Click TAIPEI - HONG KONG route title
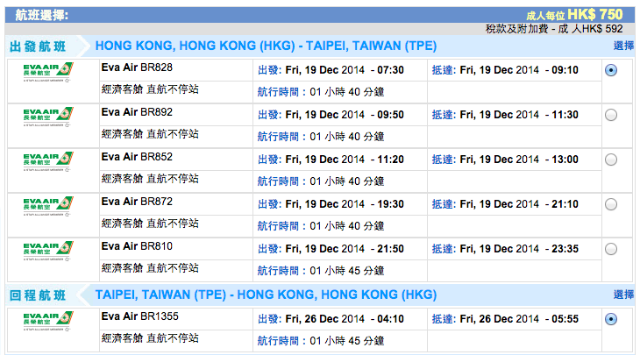The image size is (640, 355). pyautogui.click(x=266, y=295)
